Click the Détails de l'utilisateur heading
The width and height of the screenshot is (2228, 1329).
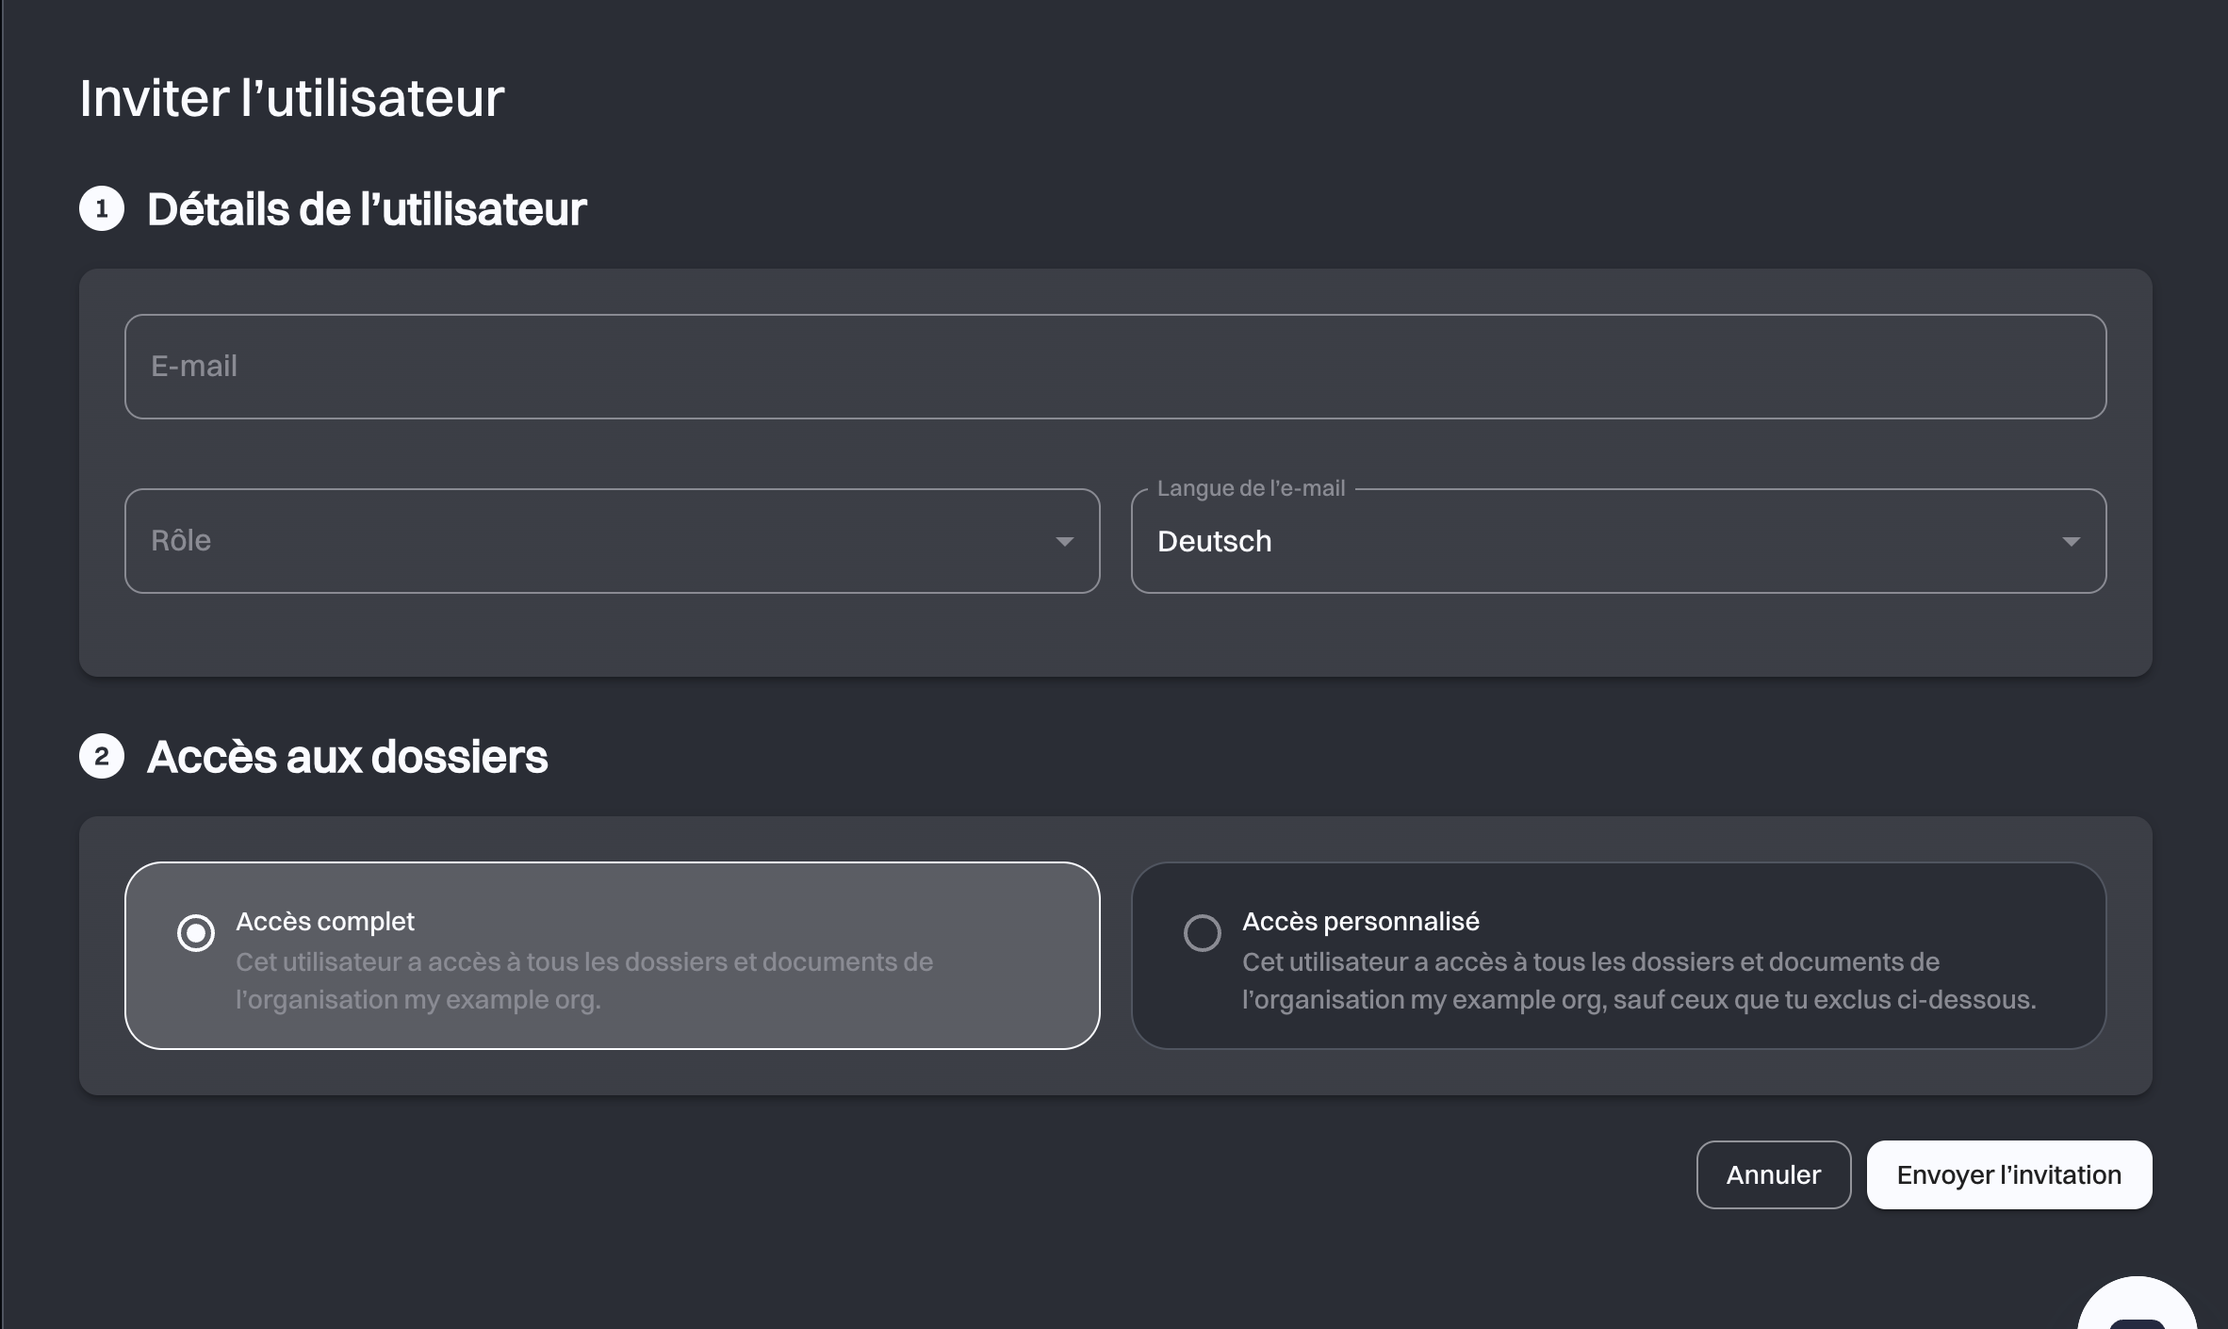pos(367,209)
